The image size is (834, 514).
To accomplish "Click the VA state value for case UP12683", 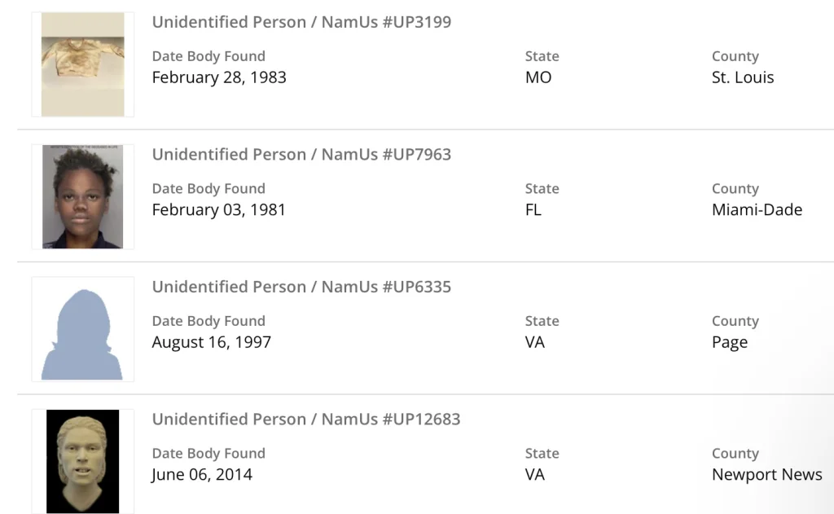I will click(535, 474).
